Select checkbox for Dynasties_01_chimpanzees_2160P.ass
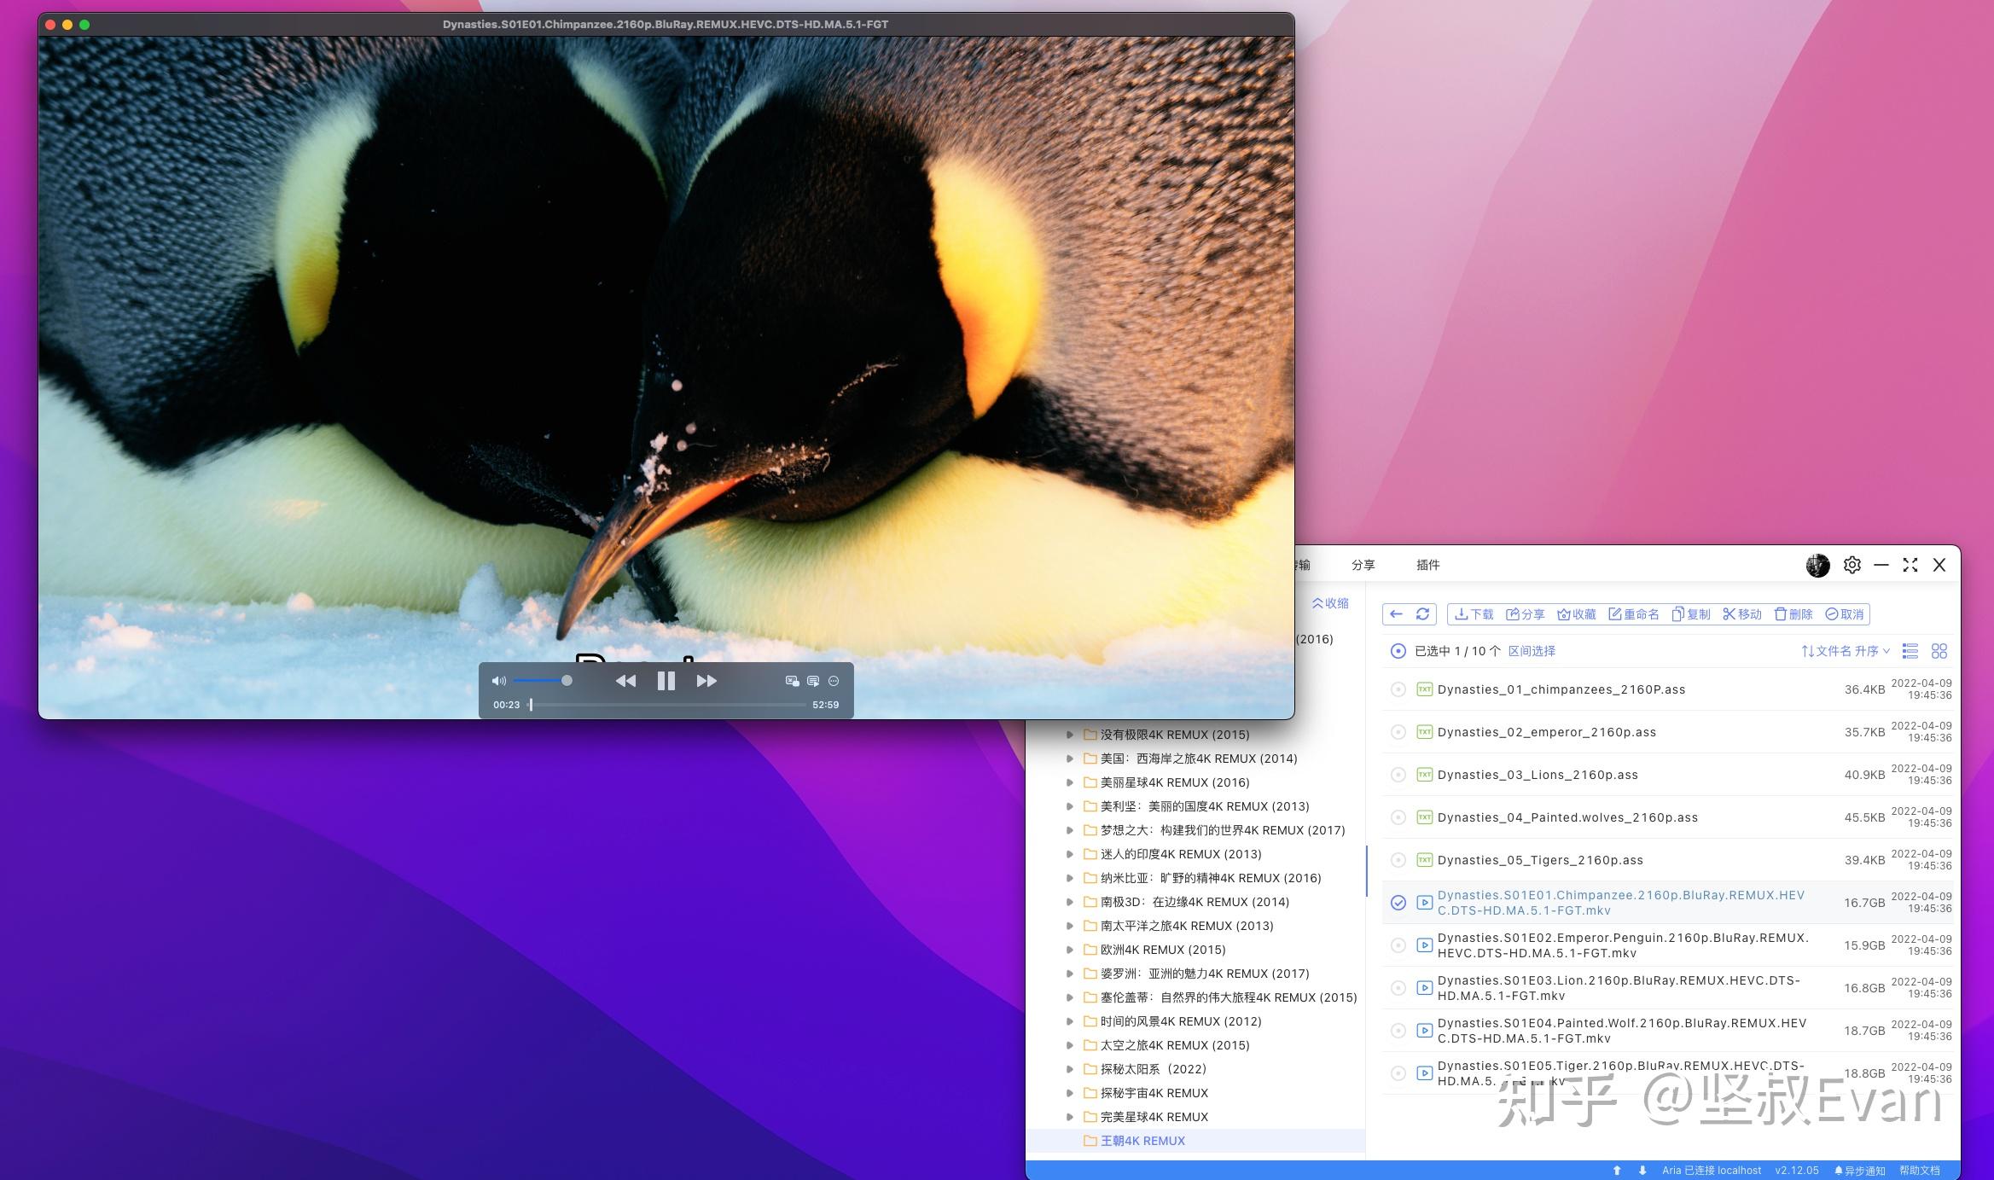The width and height of the screenshot is (1994, 1180). pos(1398,689)
